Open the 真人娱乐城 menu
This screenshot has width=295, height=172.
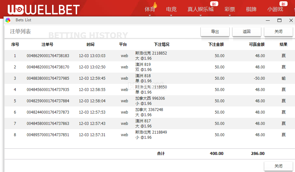point(200,9)
